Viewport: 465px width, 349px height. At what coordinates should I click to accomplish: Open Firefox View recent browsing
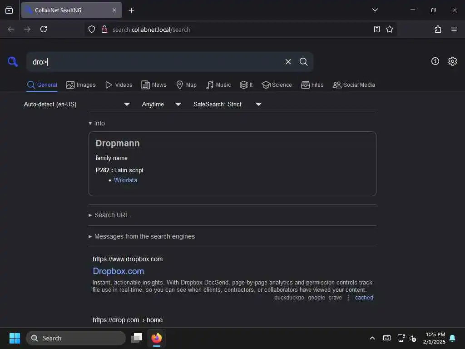(x=9, y=10)
